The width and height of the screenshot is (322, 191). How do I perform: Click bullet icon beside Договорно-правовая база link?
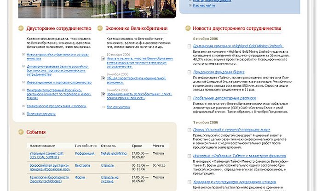(23, 66)
